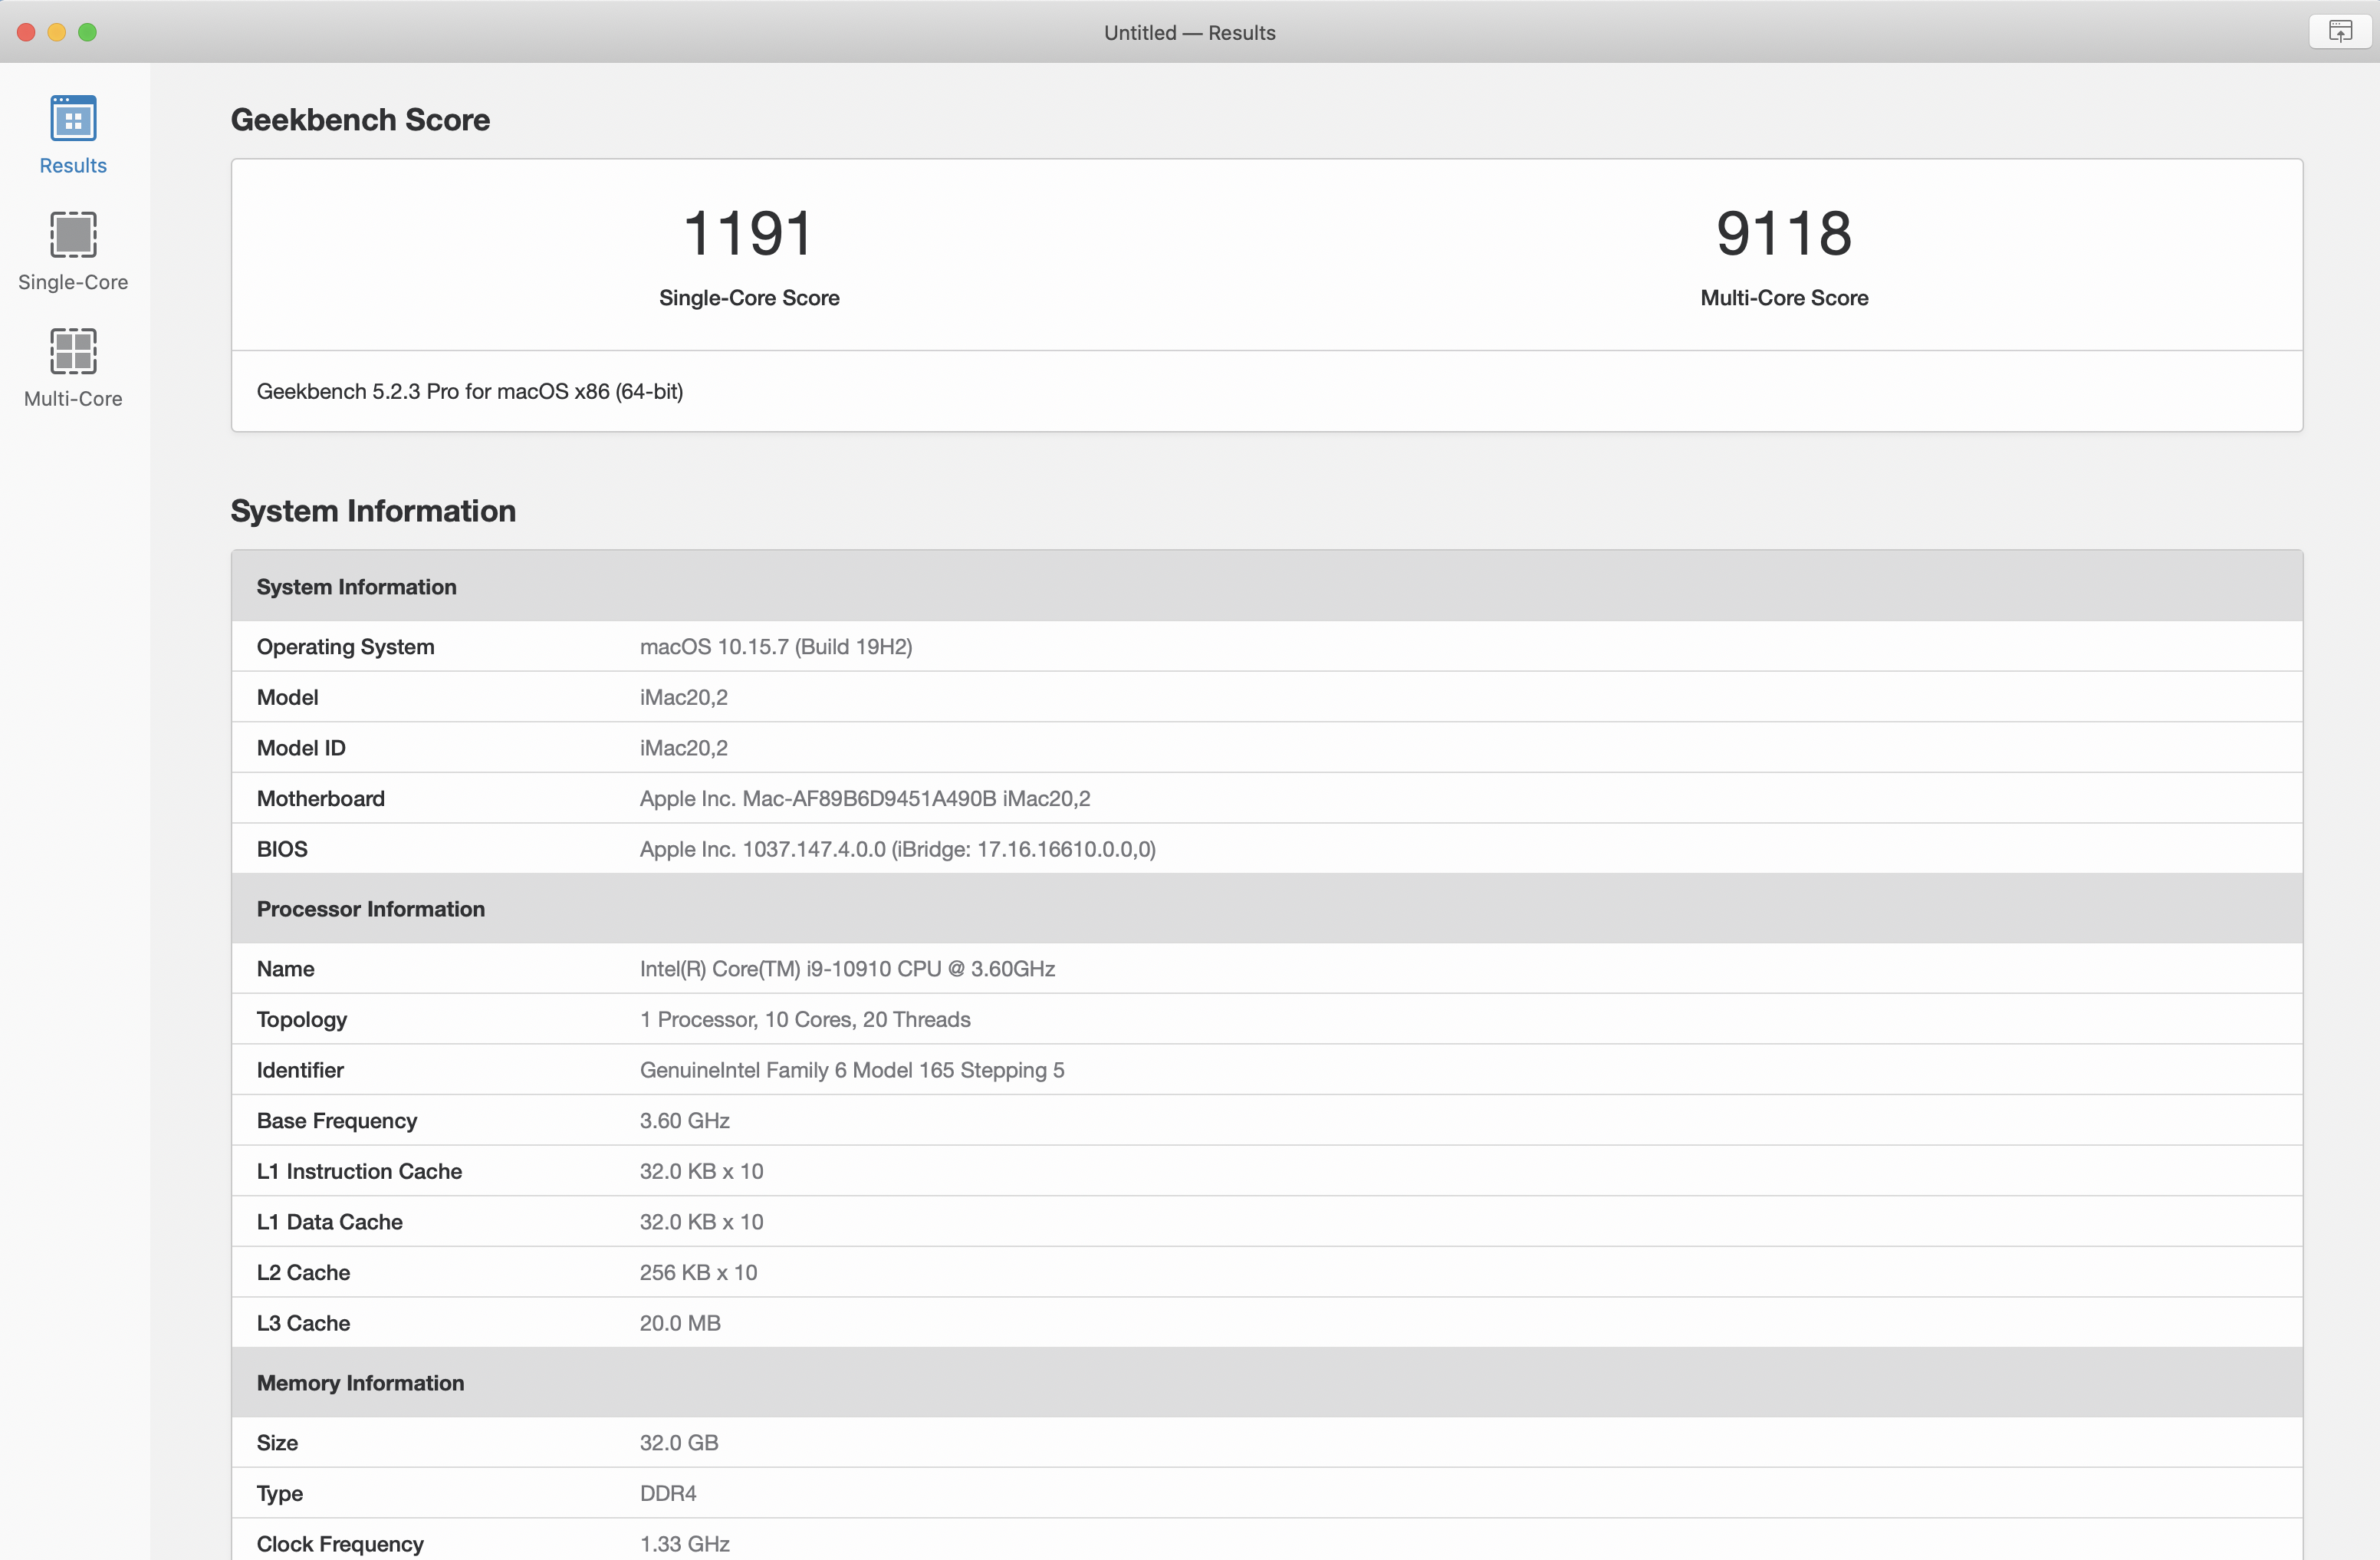
Task: Click the Base Frequency row label
Action: click(x=337, y=1121)
